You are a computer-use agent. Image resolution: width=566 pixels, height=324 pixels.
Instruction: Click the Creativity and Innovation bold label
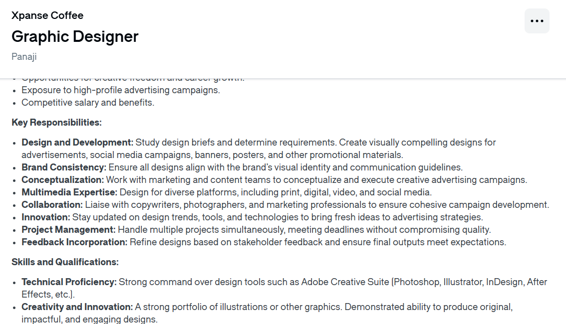click(77, 307)
